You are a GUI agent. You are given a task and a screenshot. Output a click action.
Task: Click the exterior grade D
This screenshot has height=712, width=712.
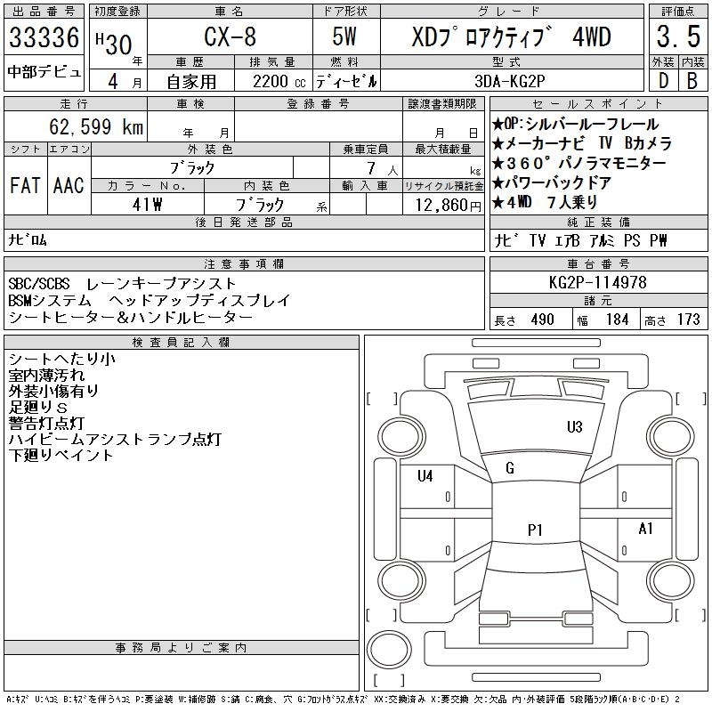[663, 81]
